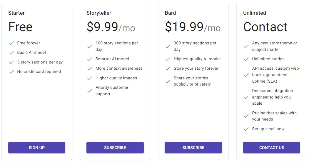This screenshot has height=162, width=309.
Task: Click the $19.99/mo price text
Action: (x=193, y=27)
